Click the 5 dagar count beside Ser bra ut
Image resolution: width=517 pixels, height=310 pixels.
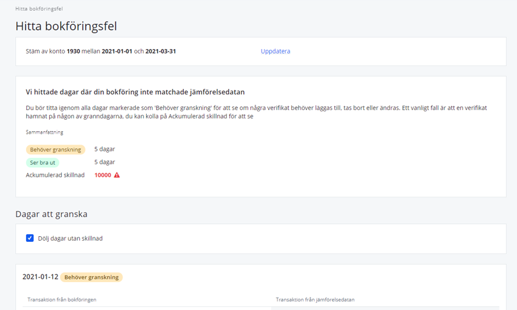(105, 162)
